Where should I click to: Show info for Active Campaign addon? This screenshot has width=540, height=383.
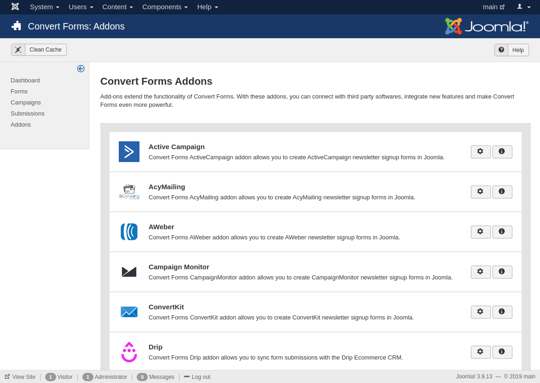pos(502,151)
